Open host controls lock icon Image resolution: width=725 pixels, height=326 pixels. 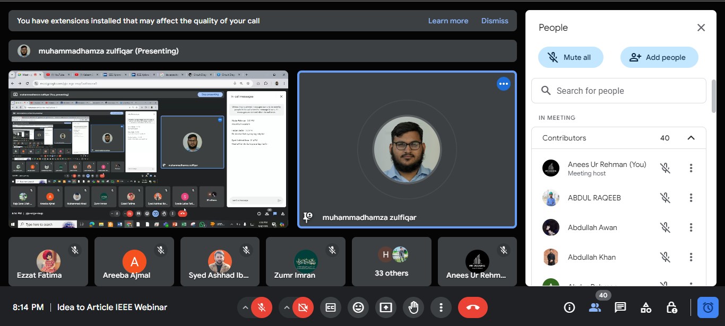tap(671, 307)
